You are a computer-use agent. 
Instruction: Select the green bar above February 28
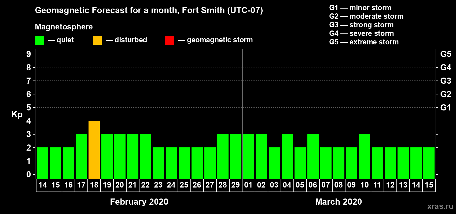click(223, 156)
